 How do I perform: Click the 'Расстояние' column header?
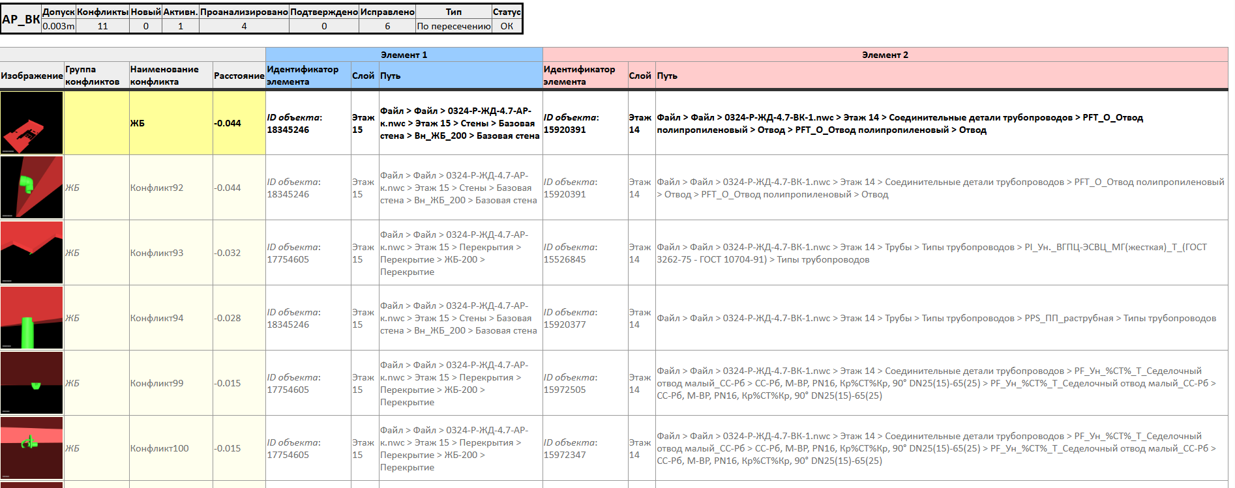(239, 76)
